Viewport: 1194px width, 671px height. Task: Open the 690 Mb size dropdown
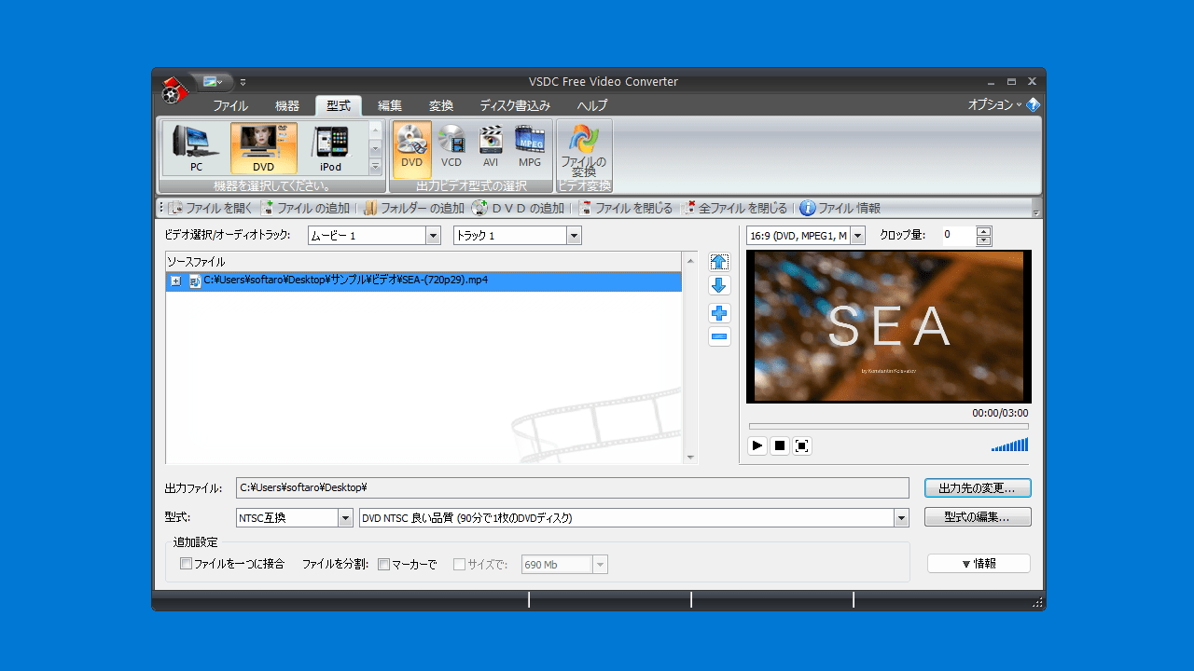(601, 565)
